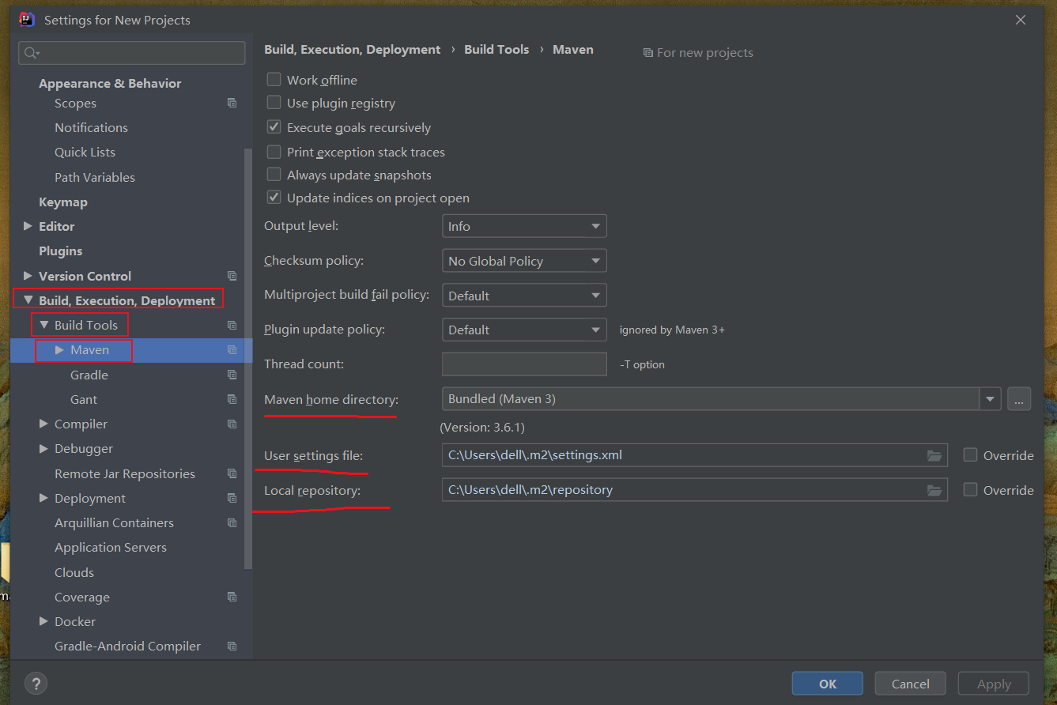Uncheck Update indices on project open
Viewport: 1057px width, 705px height.
pos(274,197)
